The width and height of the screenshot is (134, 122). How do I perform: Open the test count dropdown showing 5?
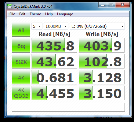point(37,26)
